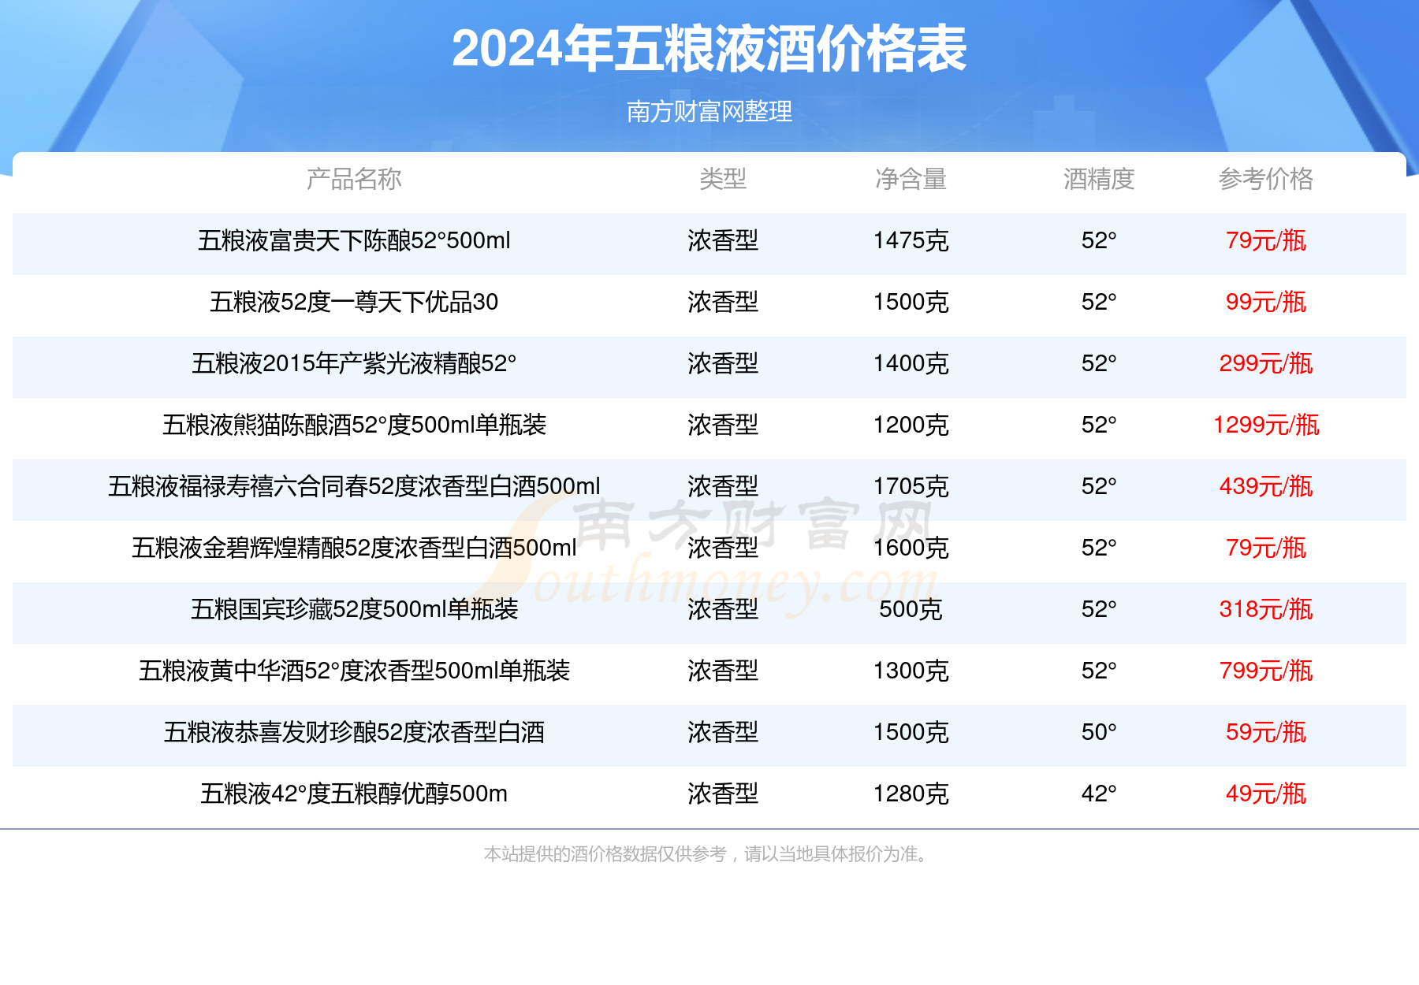Viewport: 1419px width, 985px height.
Task: Click product 五粮液黄中华酒52°度浓香型500ml单瓶装
Action: pyautogui.click(x=354, y=671)
